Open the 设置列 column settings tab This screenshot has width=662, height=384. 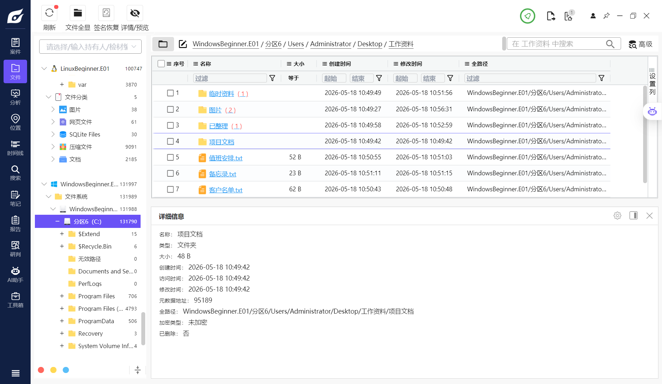[x=652, y=81]
